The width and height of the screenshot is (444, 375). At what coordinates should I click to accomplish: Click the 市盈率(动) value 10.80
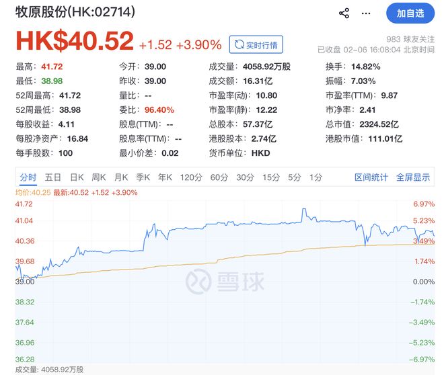click(x=266, y=95)
